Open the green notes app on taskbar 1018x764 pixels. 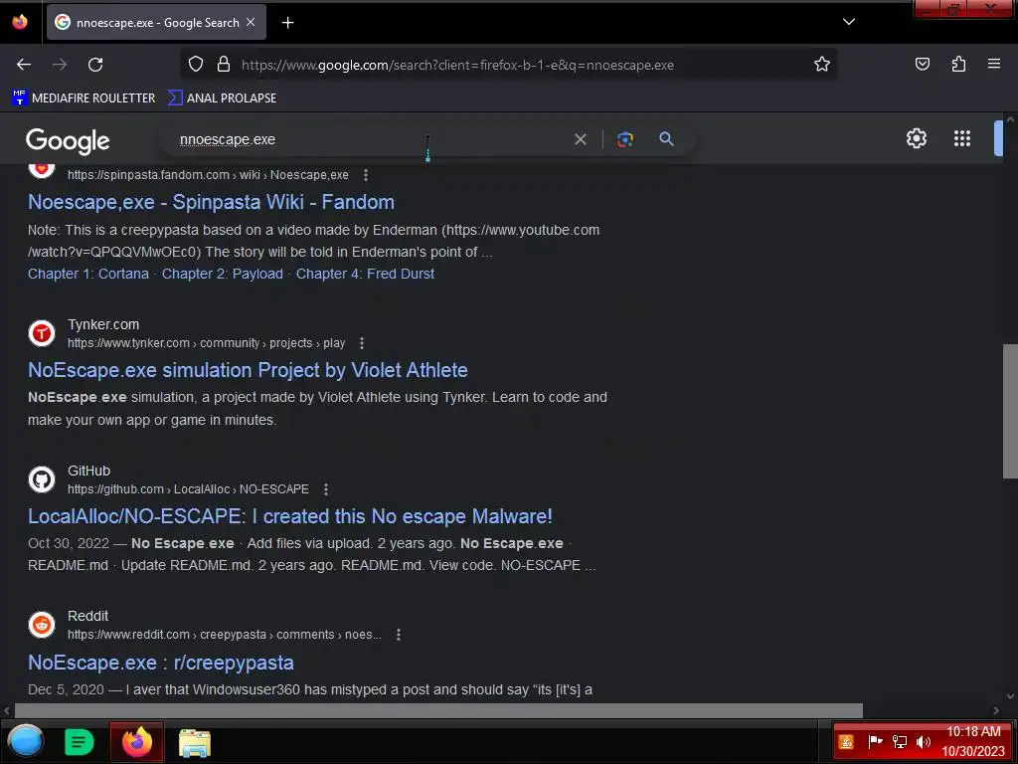(x=80, y=742)
